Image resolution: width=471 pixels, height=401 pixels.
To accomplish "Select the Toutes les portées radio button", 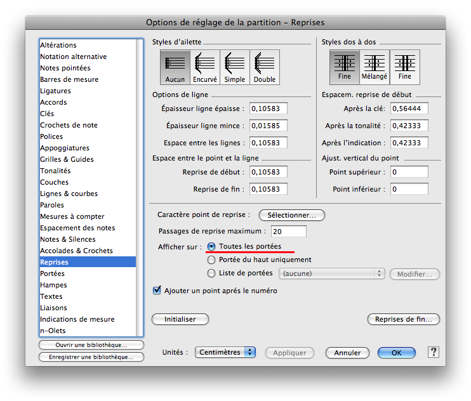I will tap(212, 246).
